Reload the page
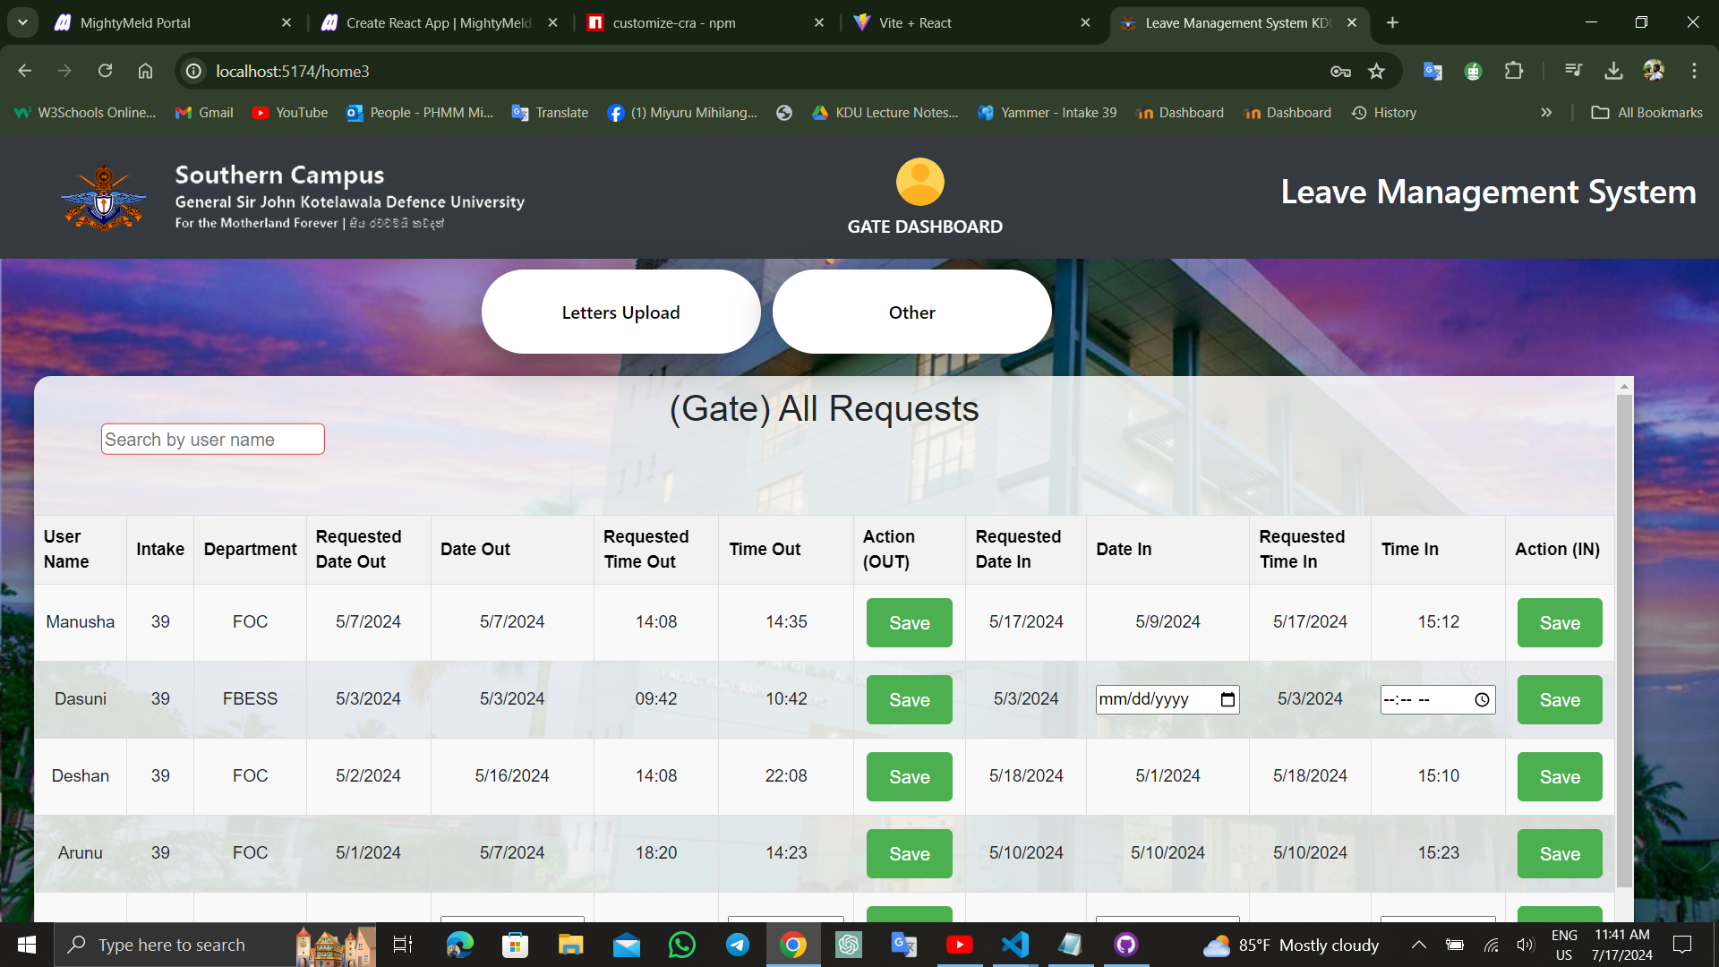The image size is (1719, 967). coord(105,71)
